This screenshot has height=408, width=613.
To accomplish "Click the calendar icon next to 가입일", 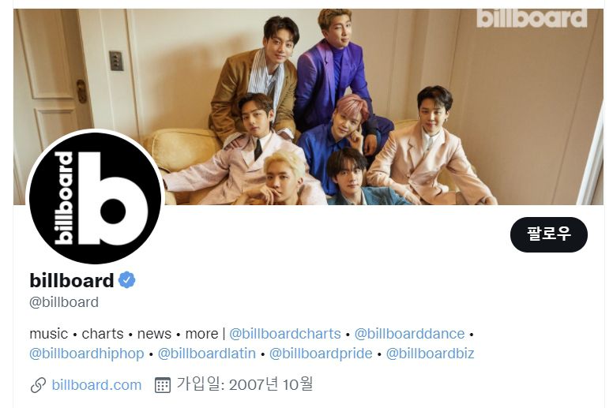I will click(163, 385).
